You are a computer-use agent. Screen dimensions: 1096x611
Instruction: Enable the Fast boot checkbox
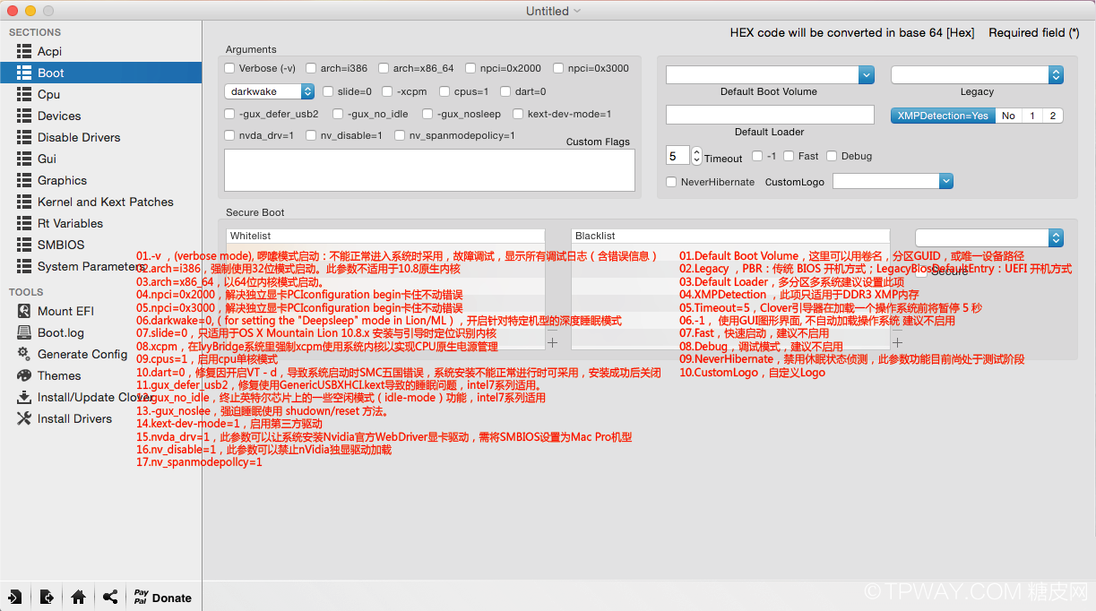click(x=789, y=156)
